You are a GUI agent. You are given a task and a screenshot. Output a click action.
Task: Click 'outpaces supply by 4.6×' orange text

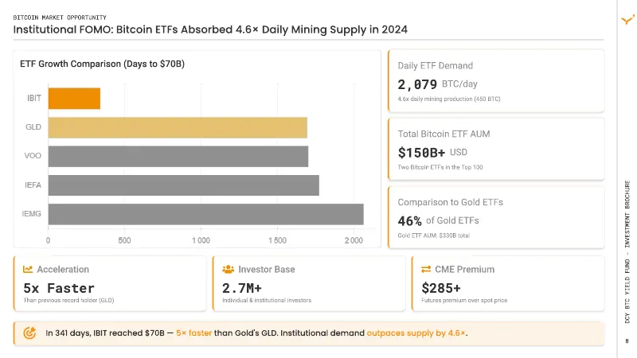(x=416, y=333)
